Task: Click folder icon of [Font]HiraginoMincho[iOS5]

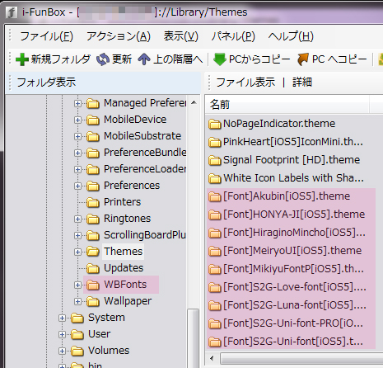Action: point(215,233)
